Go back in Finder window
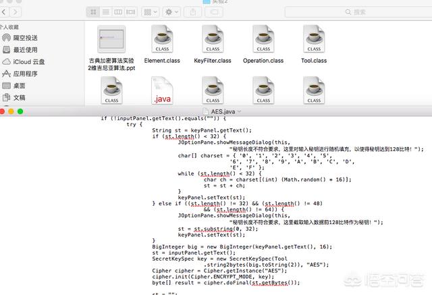 [x=4, y=12]
